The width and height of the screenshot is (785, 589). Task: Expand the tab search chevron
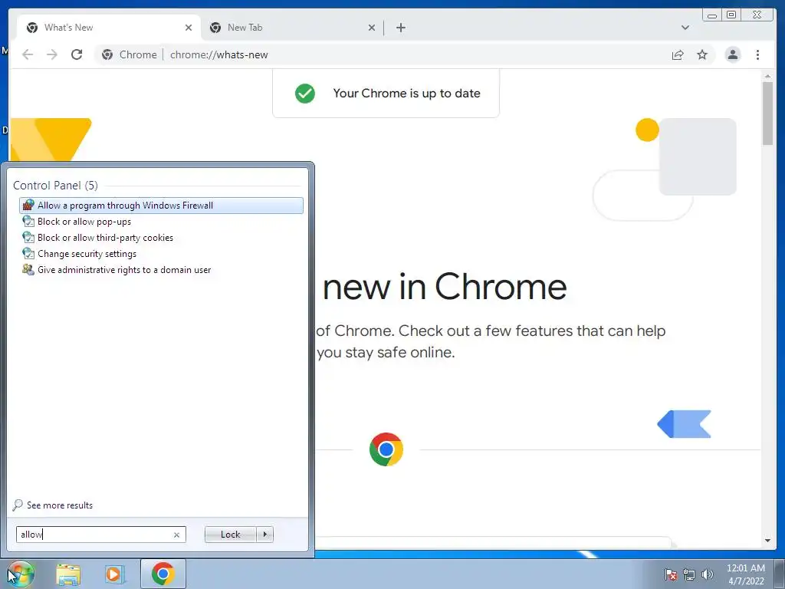pyautogui.click(x=685, y=28)
